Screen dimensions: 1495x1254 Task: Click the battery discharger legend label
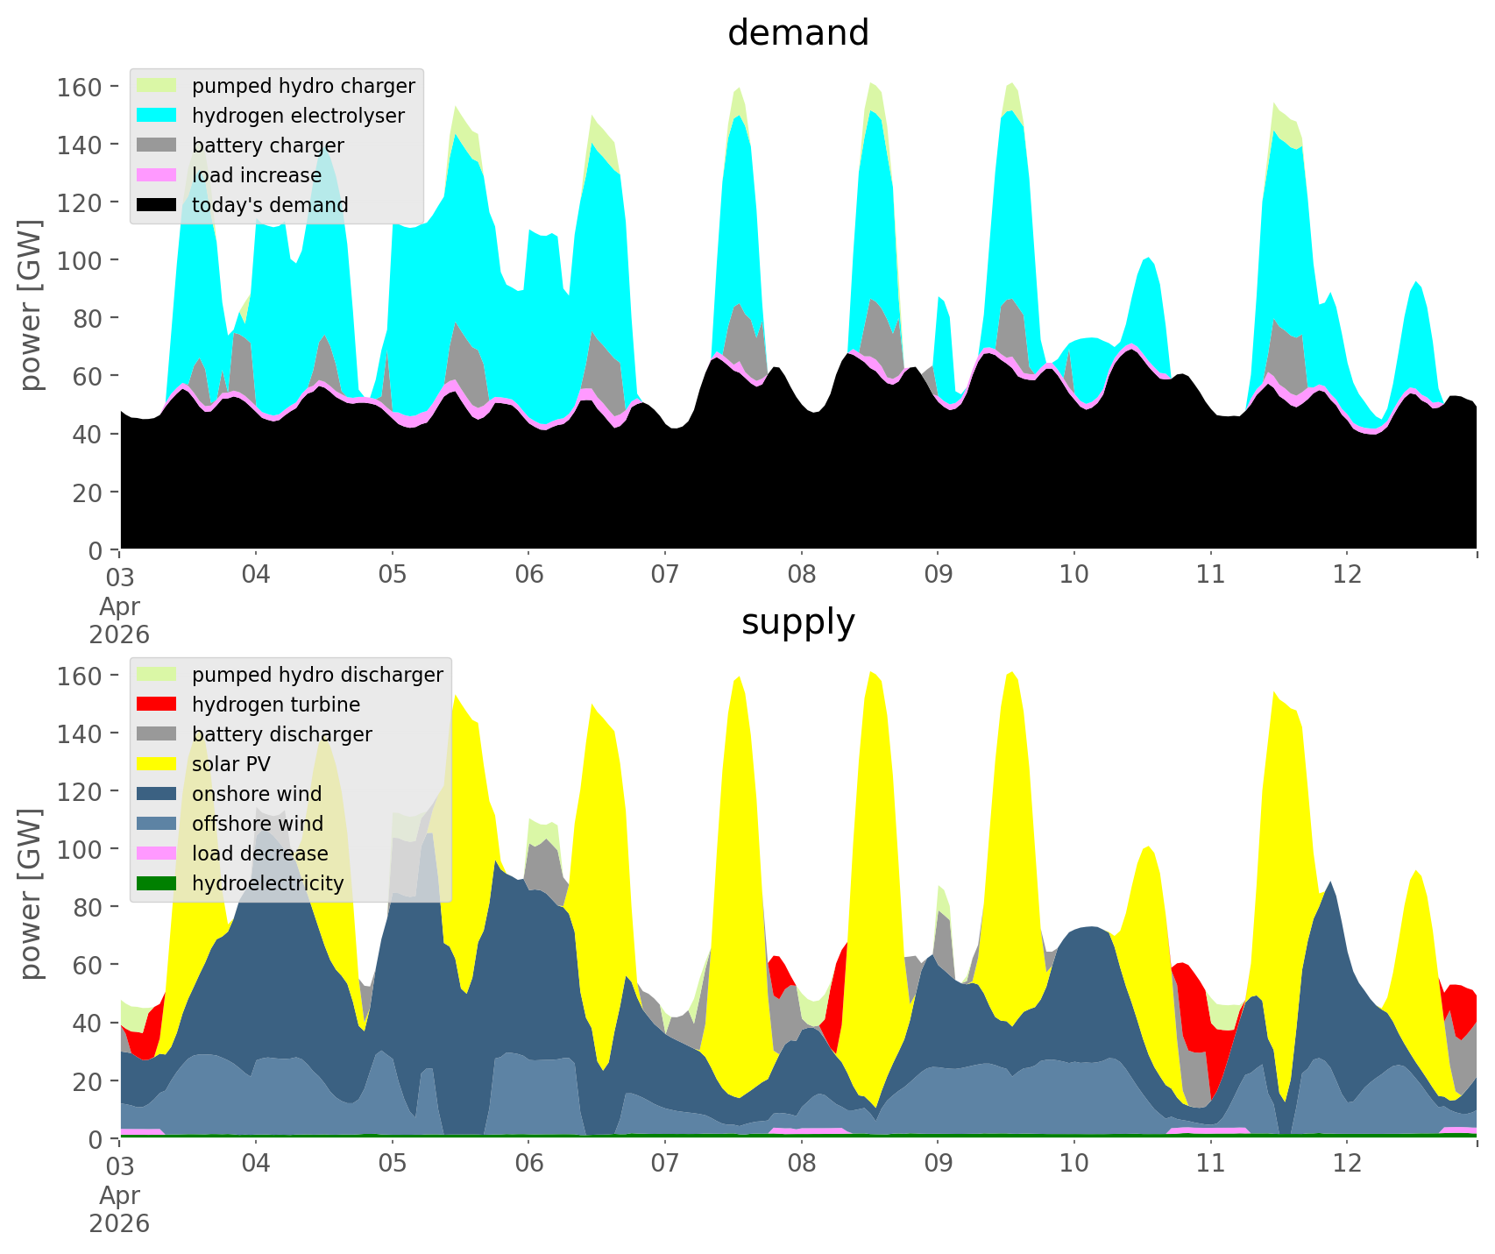pos(281,734)
